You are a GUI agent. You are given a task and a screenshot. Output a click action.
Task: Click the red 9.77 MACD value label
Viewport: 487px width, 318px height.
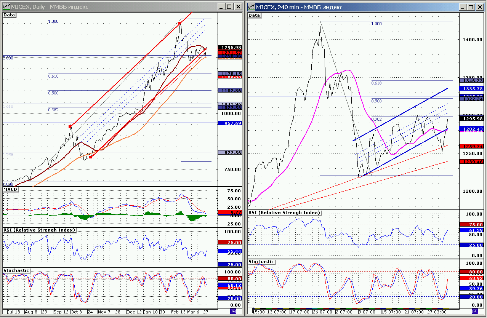[230, 212]
